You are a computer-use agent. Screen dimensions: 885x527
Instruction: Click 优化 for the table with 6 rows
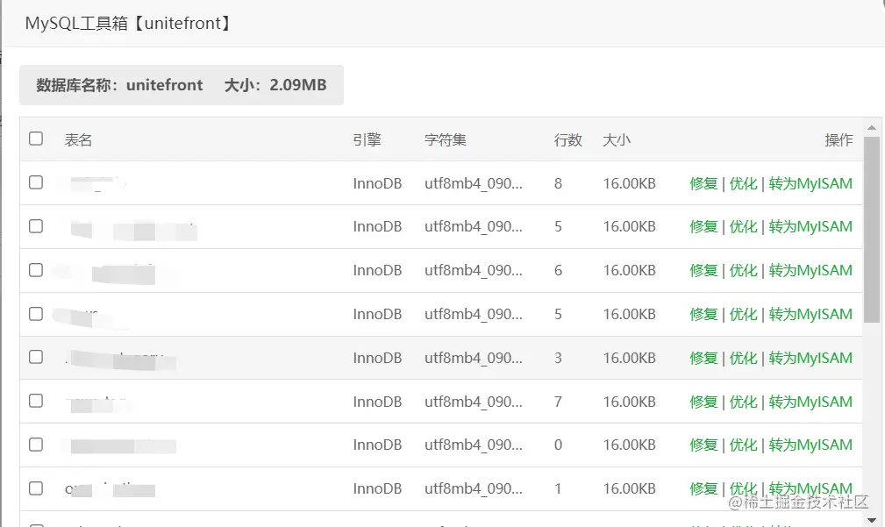coord(743,270)
